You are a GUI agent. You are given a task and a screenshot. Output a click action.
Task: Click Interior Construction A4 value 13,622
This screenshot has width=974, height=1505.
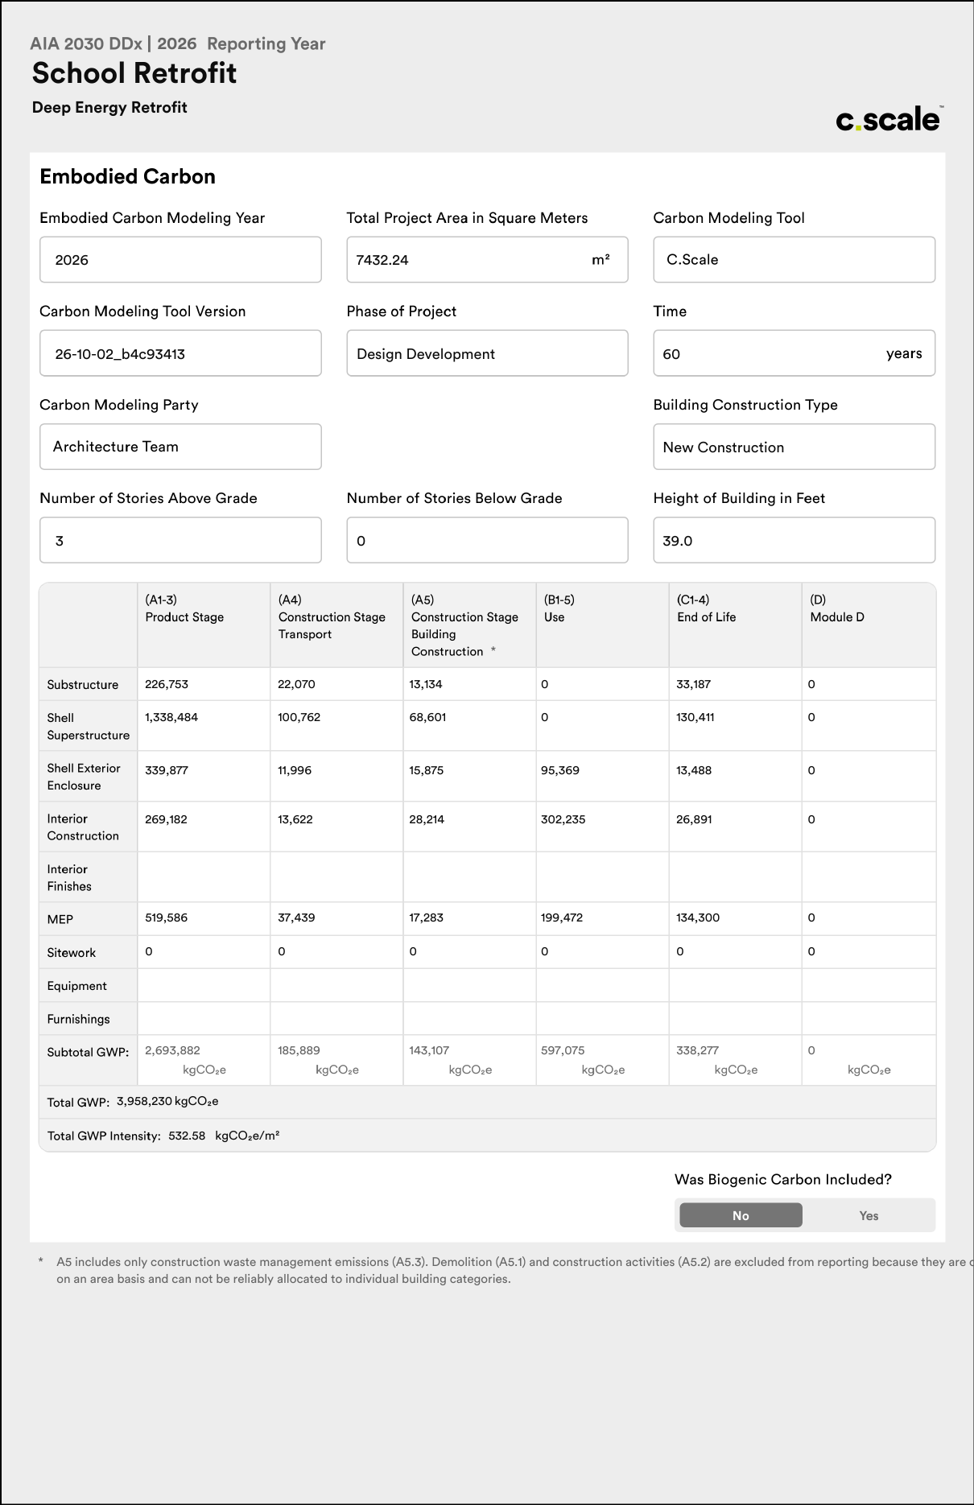click(295, 819)
